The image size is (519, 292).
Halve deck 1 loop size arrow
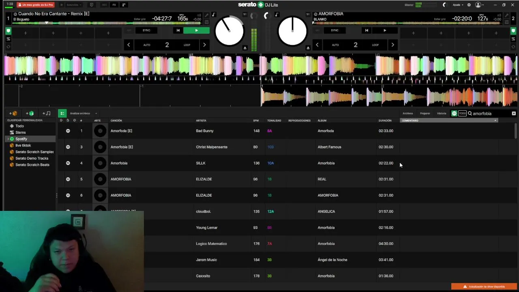129,45
